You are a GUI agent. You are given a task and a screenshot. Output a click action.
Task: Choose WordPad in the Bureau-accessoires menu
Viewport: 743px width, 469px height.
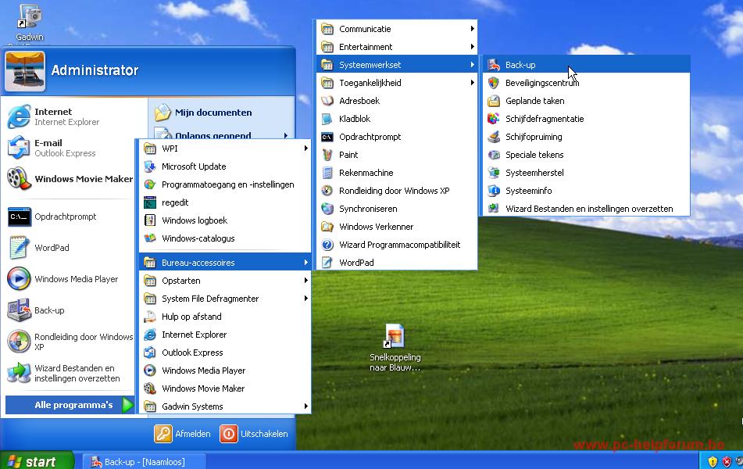(x=397, y=263)
